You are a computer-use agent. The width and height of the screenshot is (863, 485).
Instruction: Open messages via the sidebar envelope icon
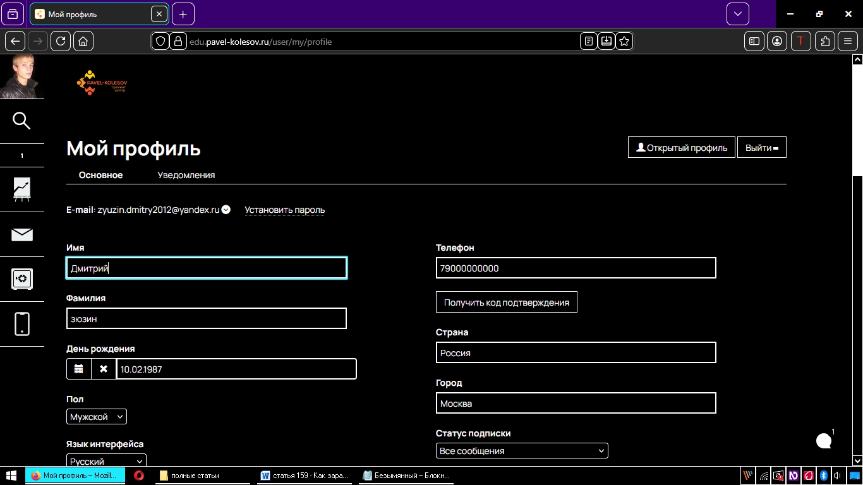[21, 235]
